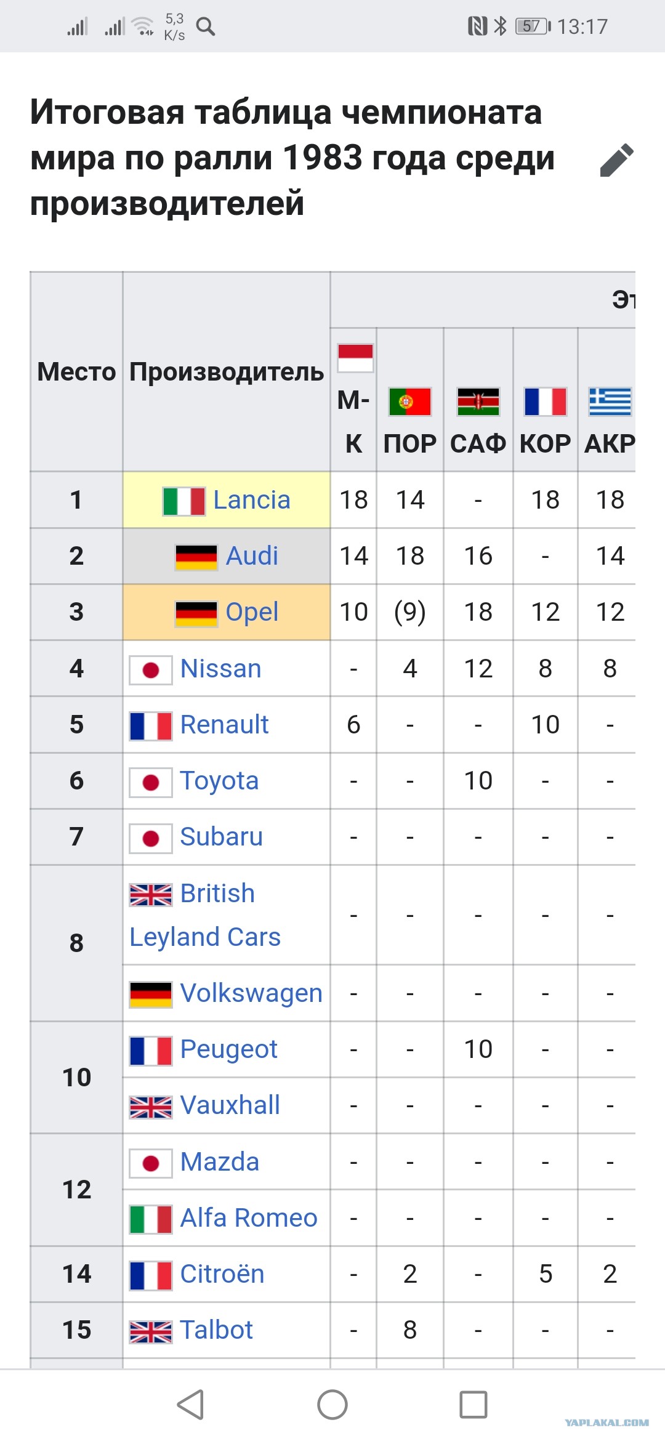
Task: Open the Volkswagen link
Action: click(251, 993)
